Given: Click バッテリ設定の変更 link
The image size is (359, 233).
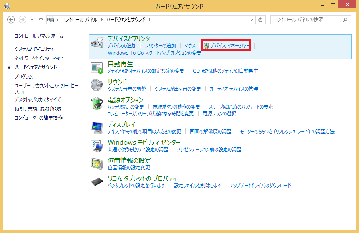Looking at the screenshot, I should tap(126, 107).
